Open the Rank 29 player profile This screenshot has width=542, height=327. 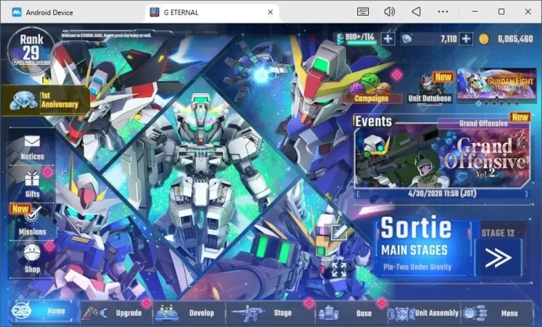tap(31, 50)
